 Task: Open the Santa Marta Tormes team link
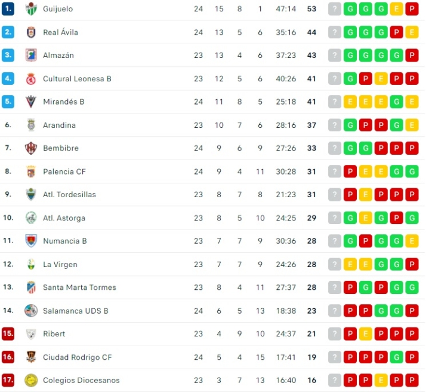(79, 287)
